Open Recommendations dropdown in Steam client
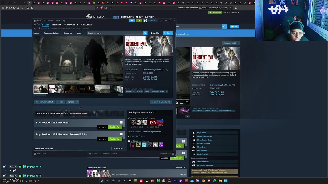 tap(52, 33)
